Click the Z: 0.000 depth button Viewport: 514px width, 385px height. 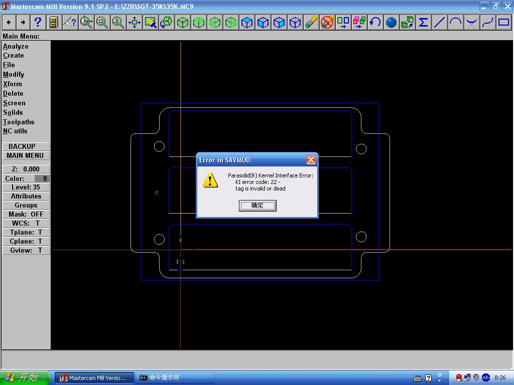(x=26, y=169)
